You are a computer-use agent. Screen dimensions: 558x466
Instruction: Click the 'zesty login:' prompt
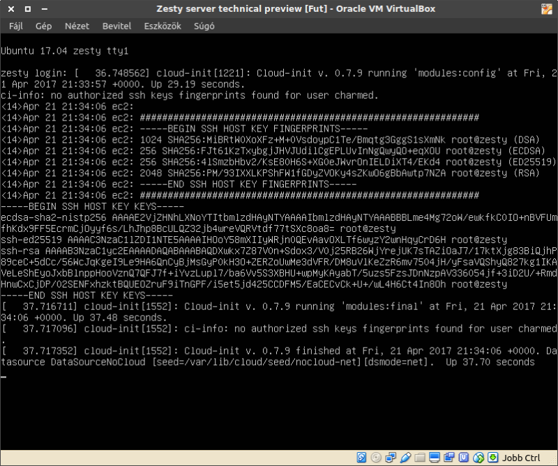(x=34, y=73)
